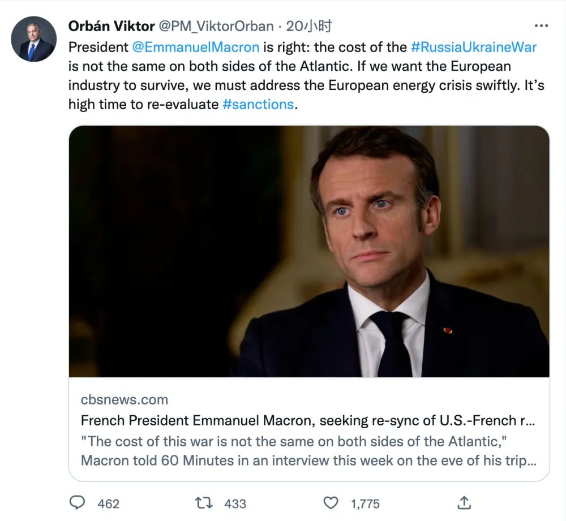This screenshot has height=521, width=566.
Task: Click the article description quoting 60 Minutes
Action: [x=307, y=450]
